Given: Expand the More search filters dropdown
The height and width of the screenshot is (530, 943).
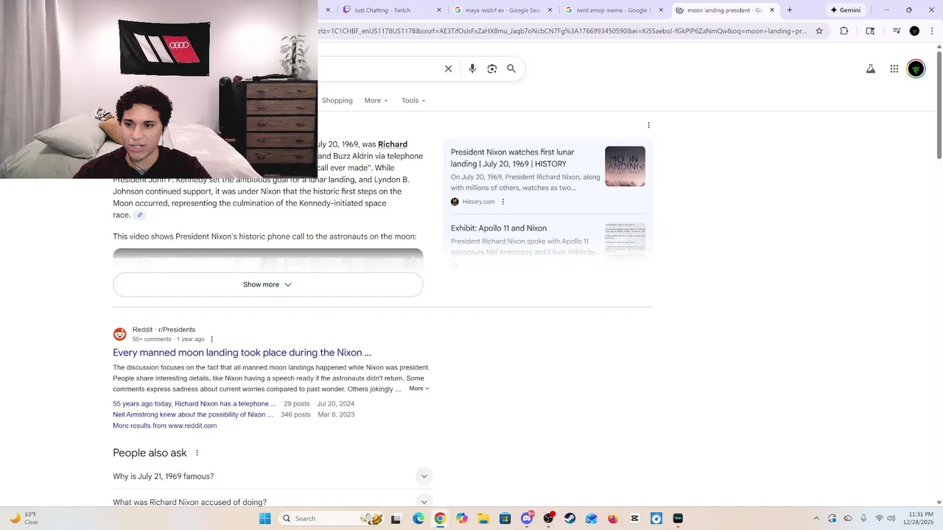Looking at the screenshot, I should [x=376, y=100].
